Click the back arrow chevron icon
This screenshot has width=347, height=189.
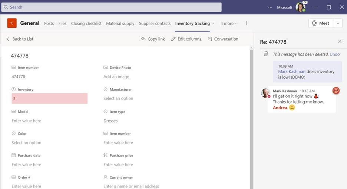8,39
